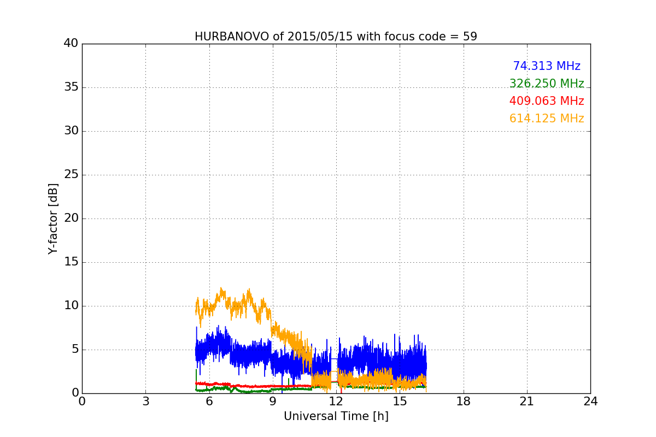The width and height of the screenshot is (656, 437).
Task: Click the Y-factor [dB] axis label
Action: 53,218
